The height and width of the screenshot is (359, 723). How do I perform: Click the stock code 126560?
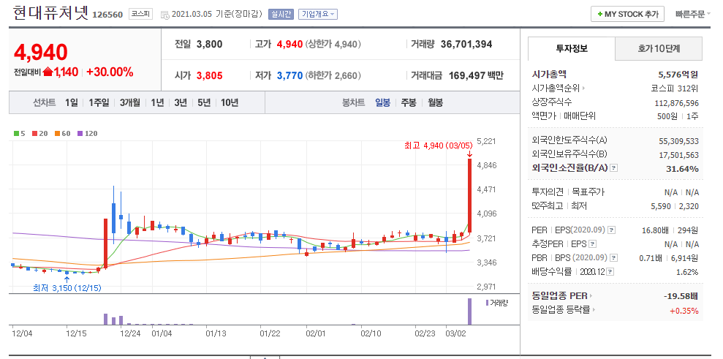[x=107, y=15]
